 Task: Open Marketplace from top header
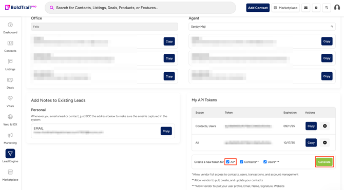pyautogui.click(x=285, y=8)
